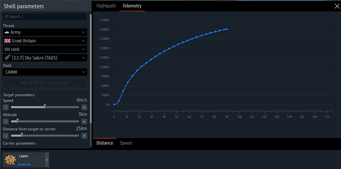The height and width of the screenshot is (169, 341).
Task: Switch to the Flightpath tab
Action: pyautogui.click(x=106, y=6)
